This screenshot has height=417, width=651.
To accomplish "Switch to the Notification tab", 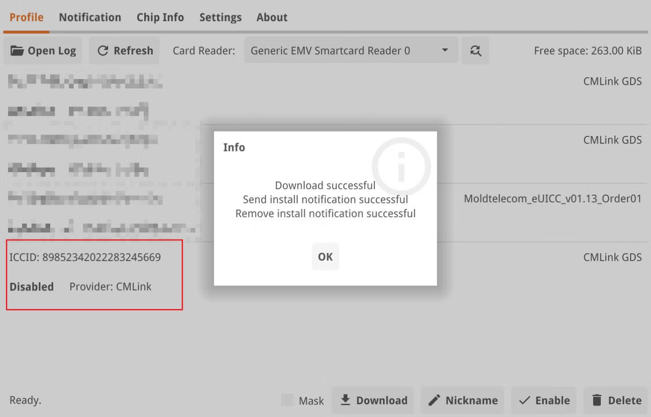I will 90,17.
